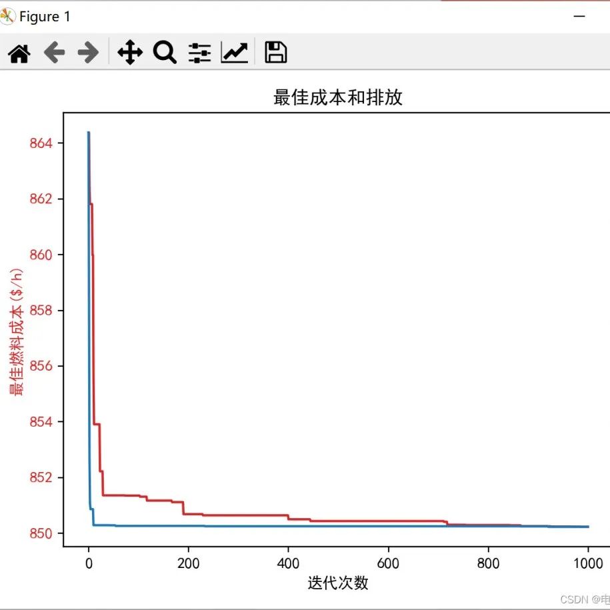Click the Back arrow to previous view

pyautogui.click(x=55, y=51)
